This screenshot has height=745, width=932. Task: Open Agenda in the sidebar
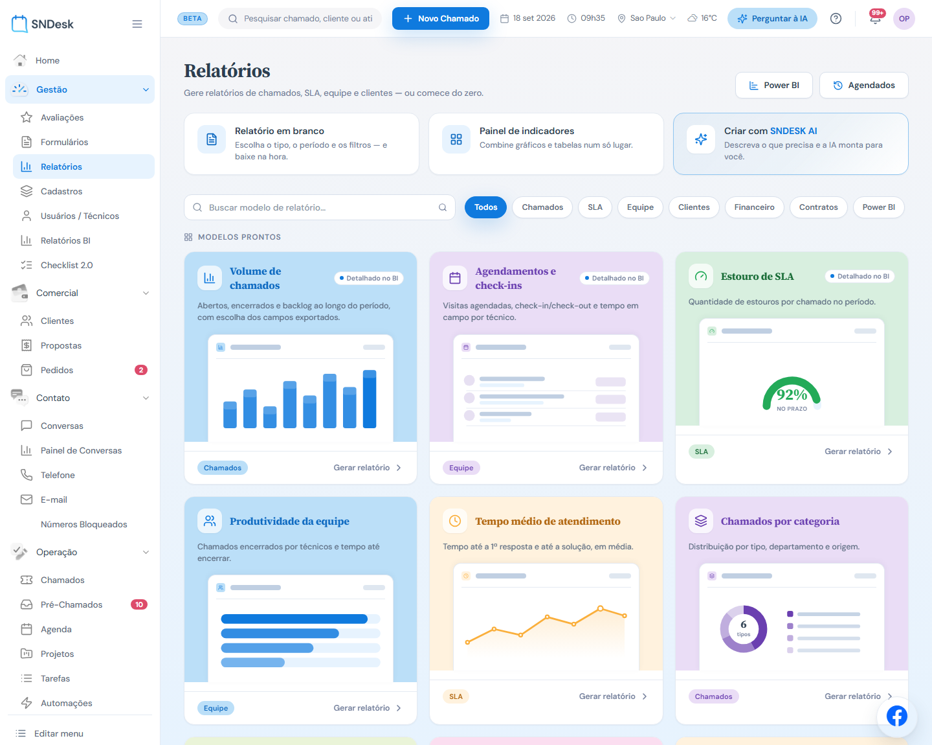pos(83,629)
